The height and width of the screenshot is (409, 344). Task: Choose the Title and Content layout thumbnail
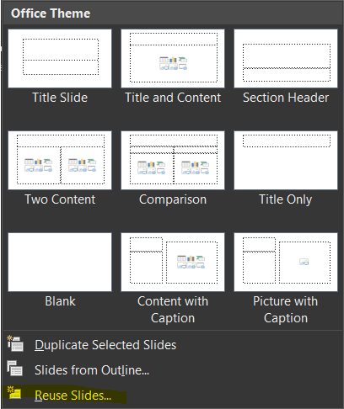173,58
